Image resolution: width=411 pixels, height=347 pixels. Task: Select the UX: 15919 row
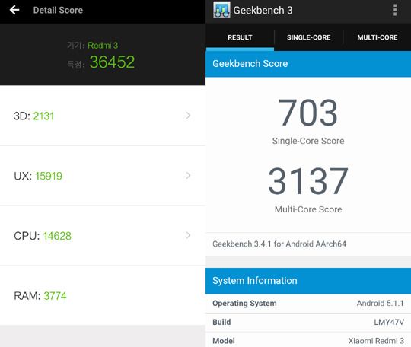click(x=103, y=176)
